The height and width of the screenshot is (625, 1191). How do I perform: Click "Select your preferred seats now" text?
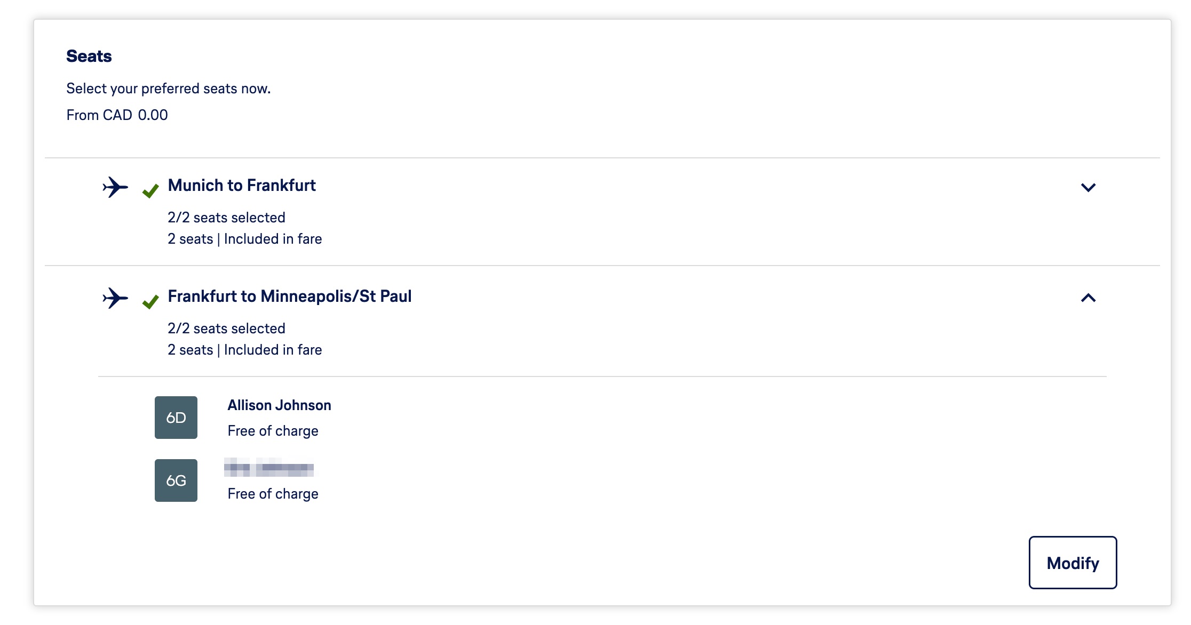[168, 89]
